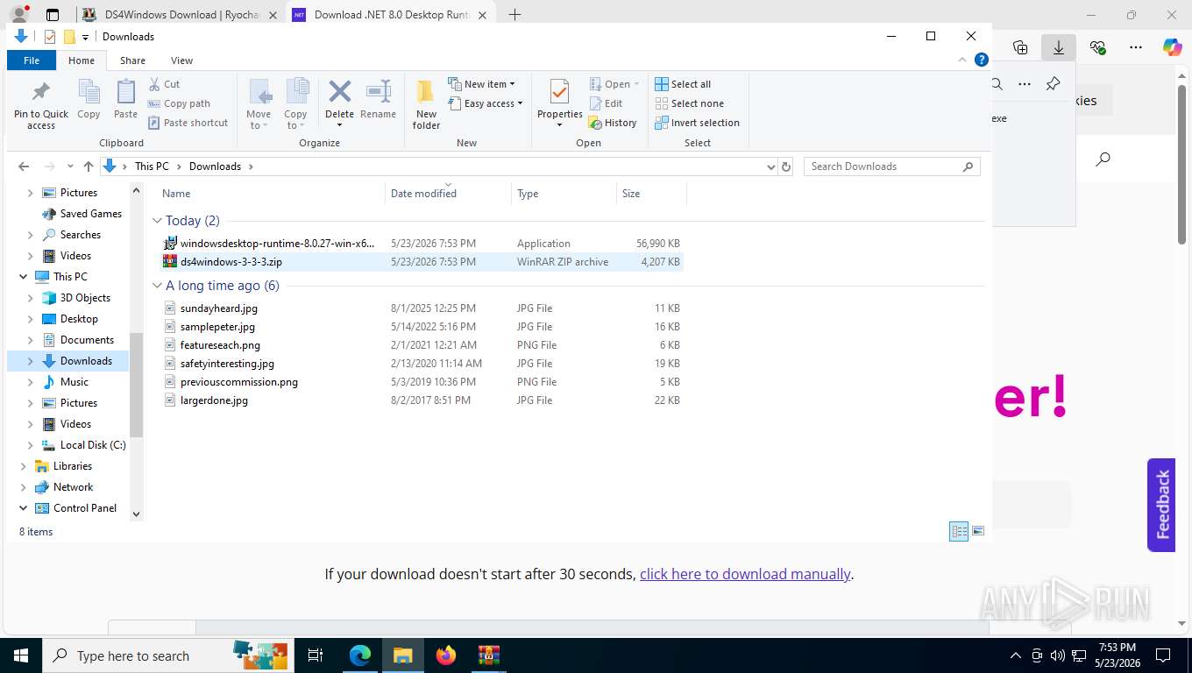The width and height of the screenshot is (1192, 673).
Task: Minimize the ribbon with chevron
Action: coord(964,60)
